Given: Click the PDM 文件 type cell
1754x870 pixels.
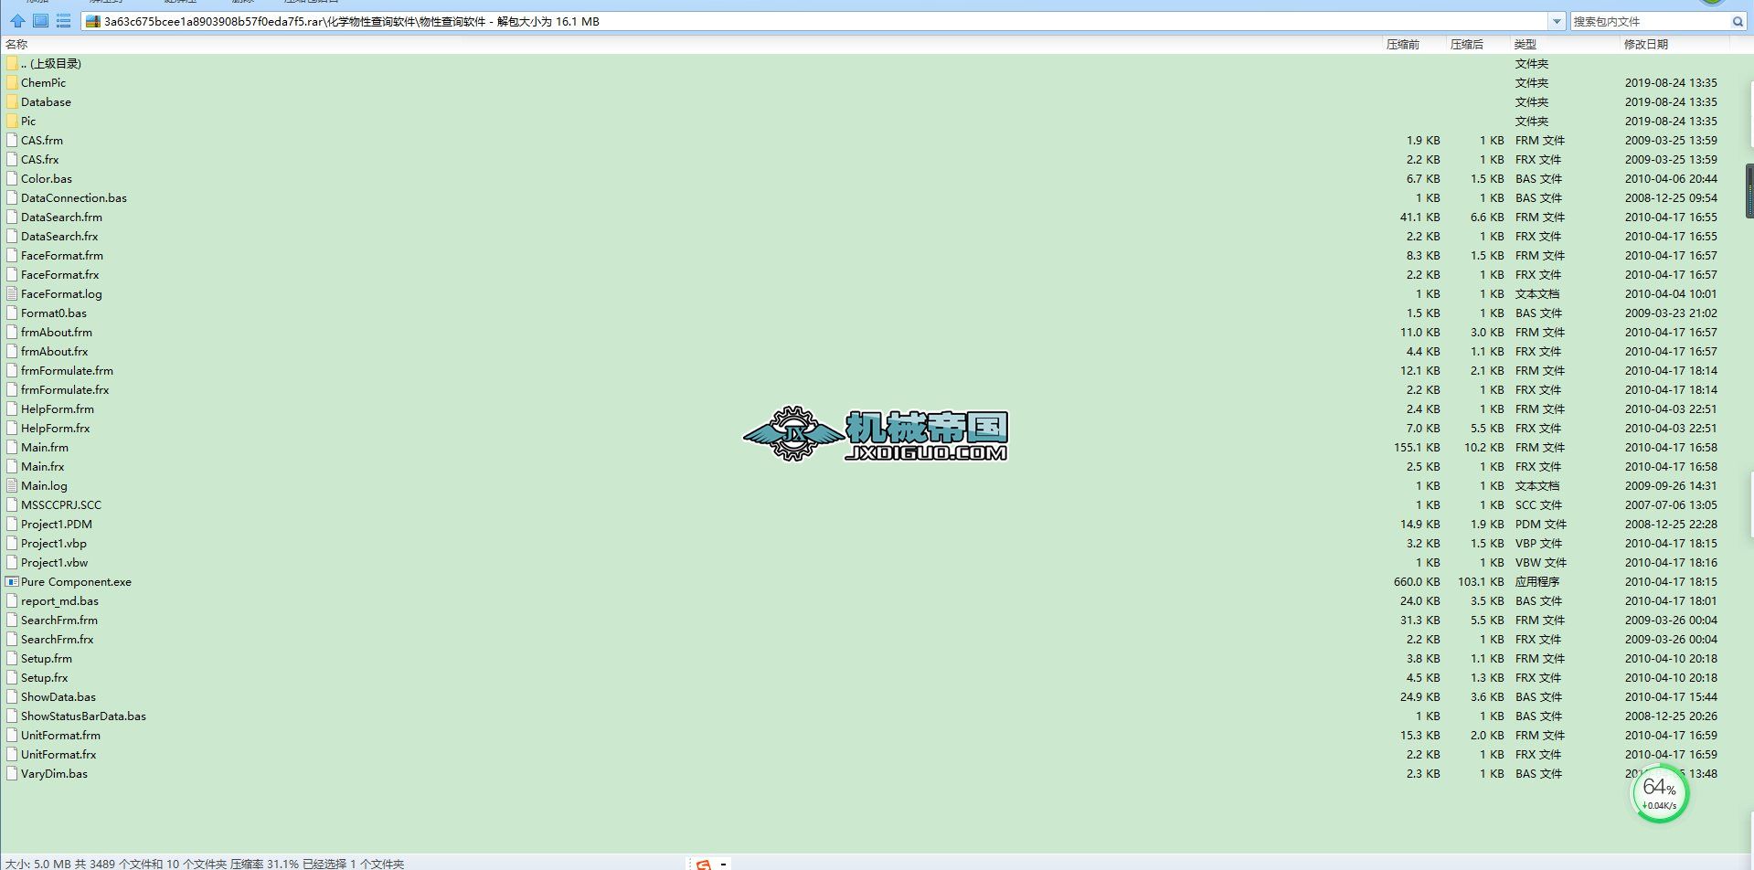Looking at the screenshot, I should pos(1541,524).
